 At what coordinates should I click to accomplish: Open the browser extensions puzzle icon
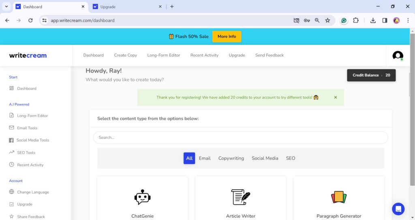(x=356, y=20)
